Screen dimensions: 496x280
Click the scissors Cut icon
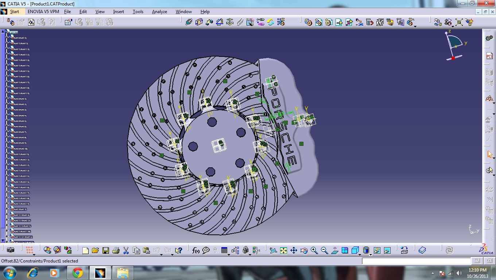point(126,250)
